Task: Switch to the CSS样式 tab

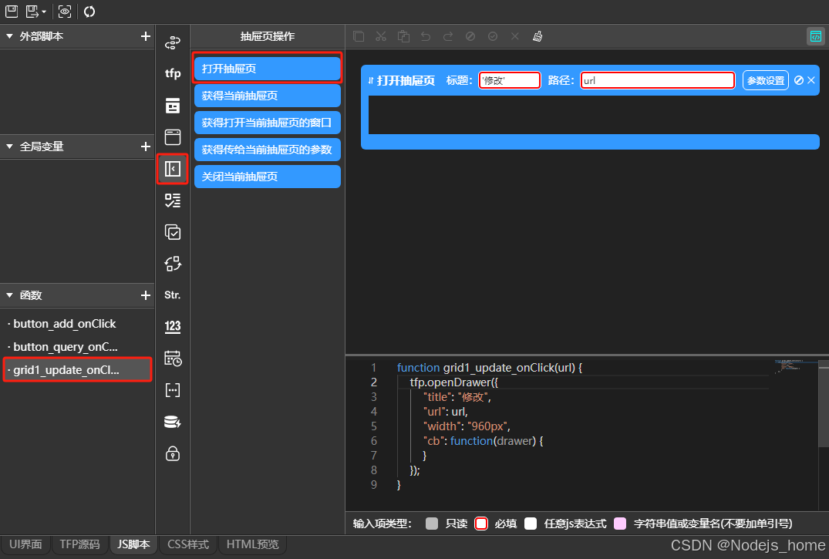Action: 188,544
